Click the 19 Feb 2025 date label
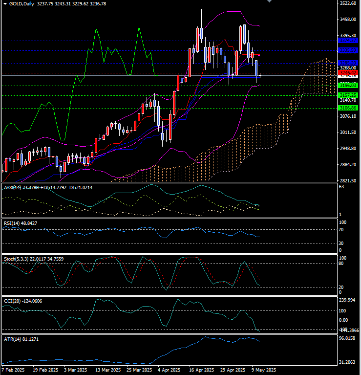The height and width of the screenshot is (375, 361). (x=45, y=370)
